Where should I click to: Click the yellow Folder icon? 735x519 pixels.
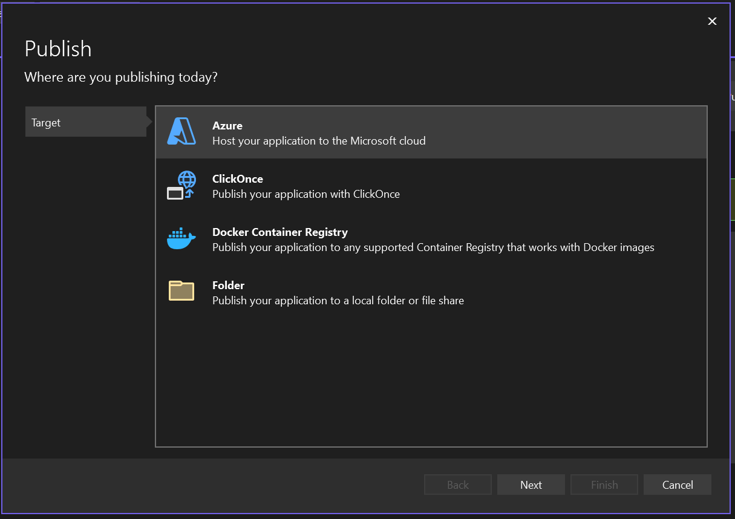[181, 292]
